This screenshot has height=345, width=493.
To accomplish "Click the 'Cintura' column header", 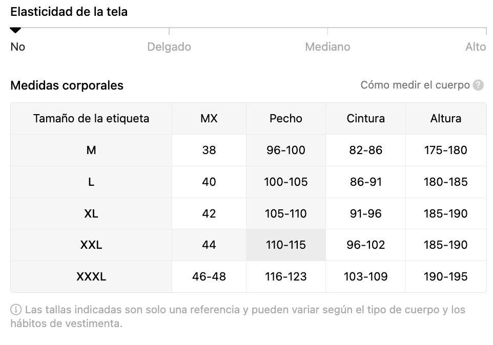I will 366,119.
